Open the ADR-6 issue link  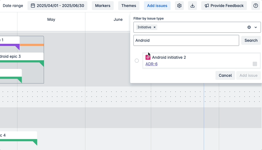[152, 64]
